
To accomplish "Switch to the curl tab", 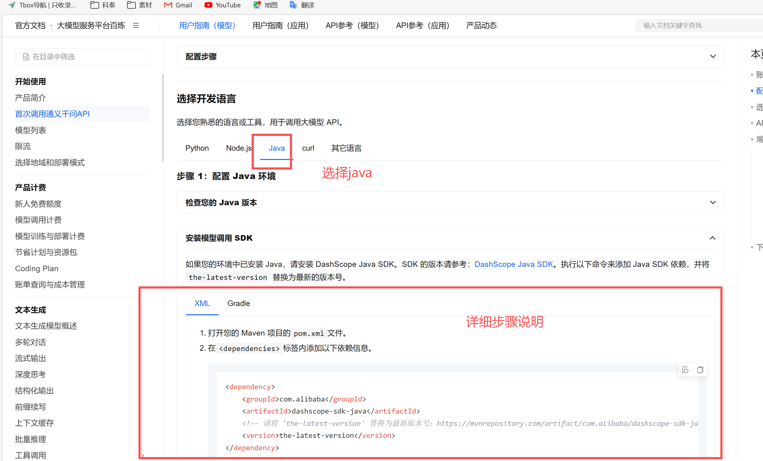I will tap(308, 148).
